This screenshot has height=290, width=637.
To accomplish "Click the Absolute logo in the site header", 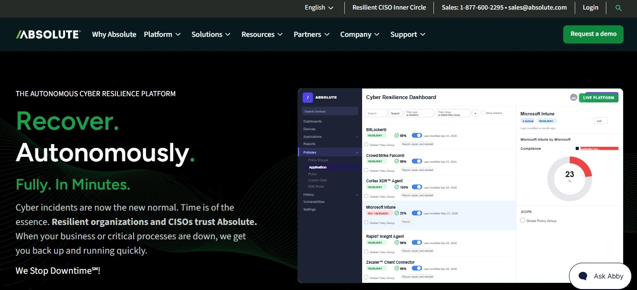I will coord(48,34).
